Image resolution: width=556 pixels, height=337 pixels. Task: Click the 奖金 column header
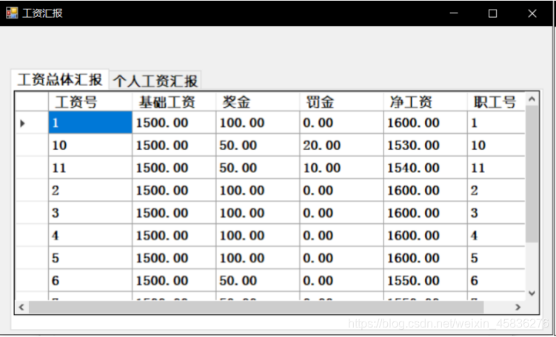(x=258, y=102)
